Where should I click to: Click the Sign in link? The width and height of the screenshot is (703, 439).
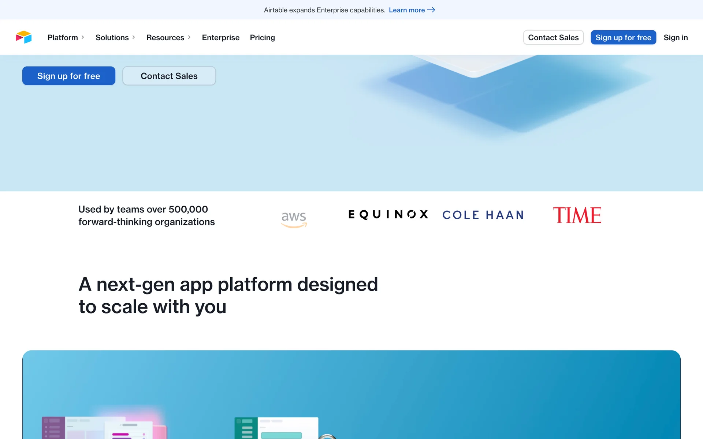675,38
